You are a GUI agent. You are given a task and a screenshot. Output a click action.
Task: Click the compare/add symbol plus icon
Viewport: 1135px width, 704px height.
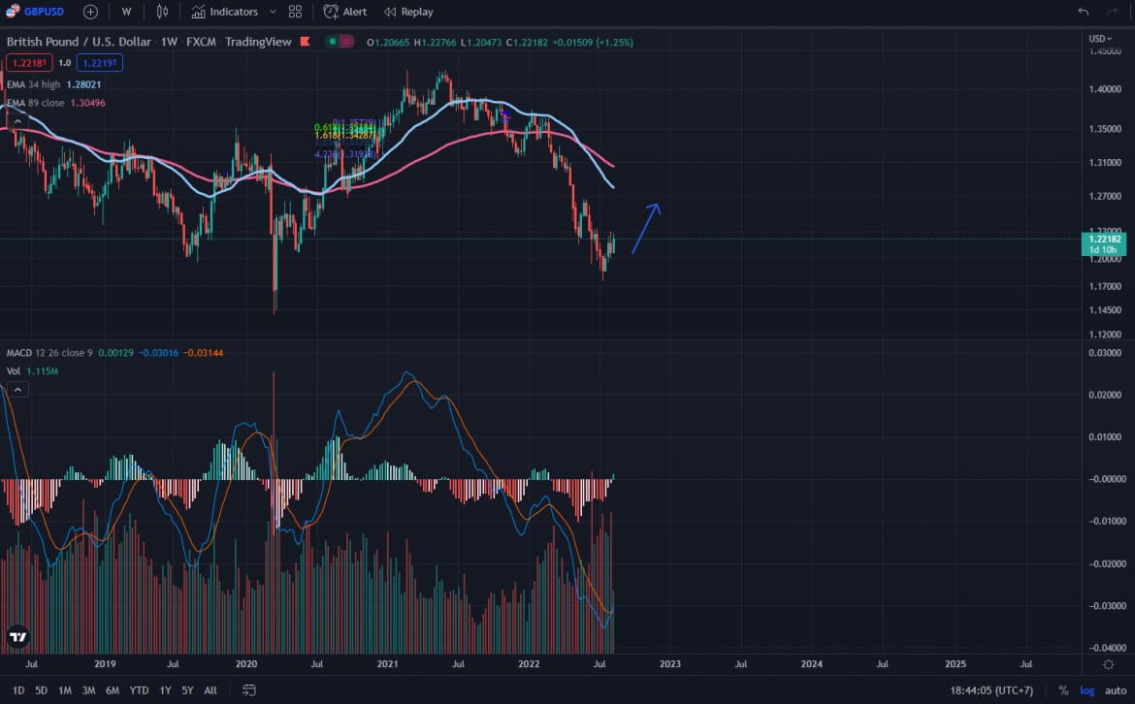tap(89, 12)
